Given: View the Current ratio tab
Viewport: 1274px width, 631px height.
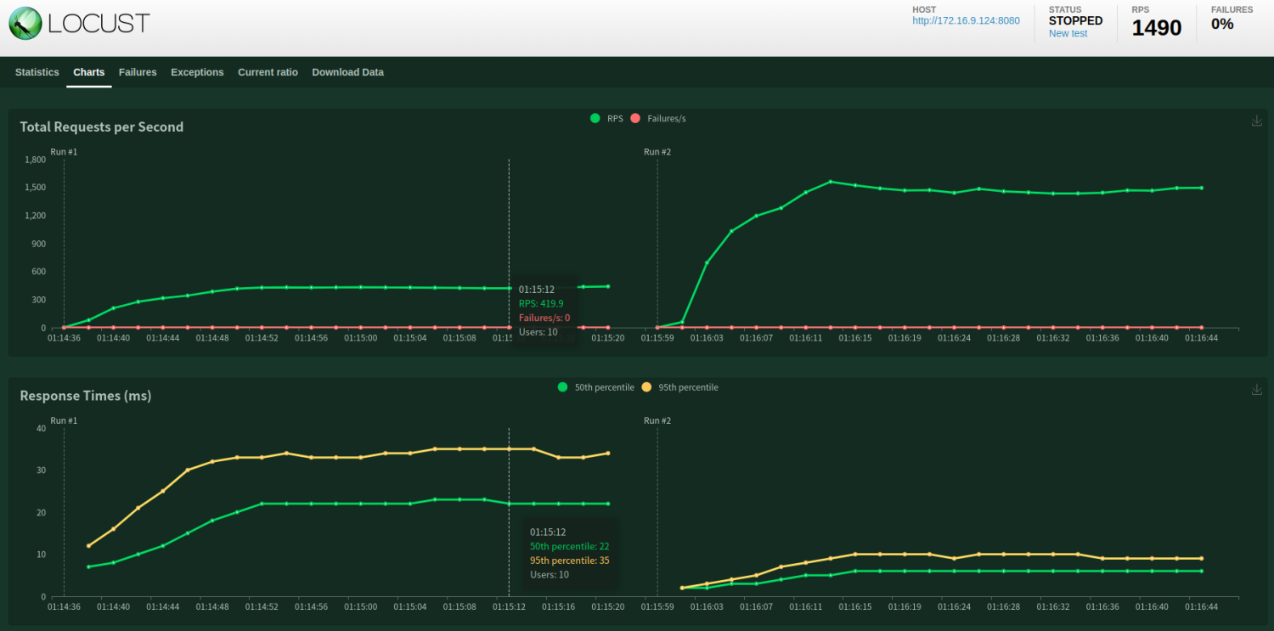Looking at the screenshot, I should tap(268, 72).
